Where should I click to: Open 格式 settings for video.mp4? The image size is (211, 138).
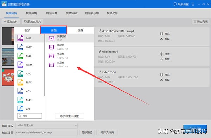[165, 75]
